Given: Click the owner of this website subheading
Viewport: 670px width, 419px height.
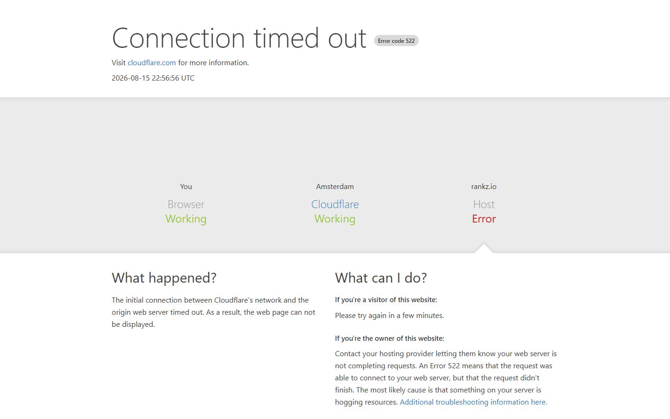Looking at the screenshot, I should [389, 338].
